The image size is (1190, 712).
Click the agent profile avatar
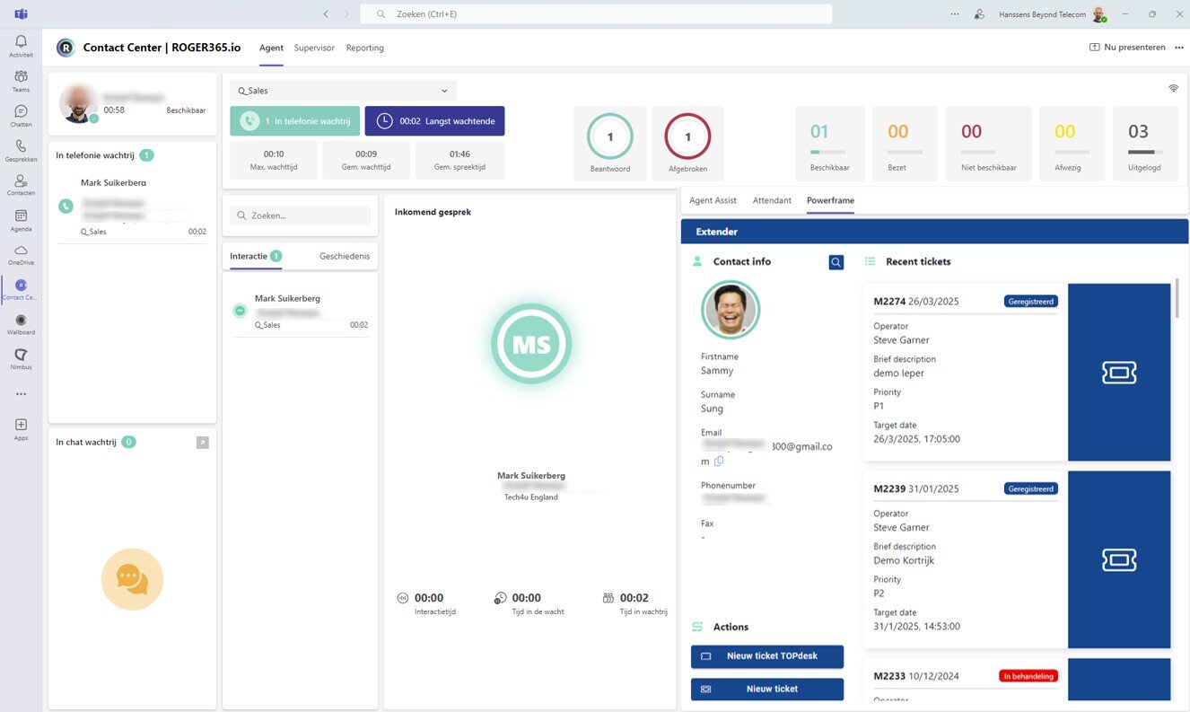coord(79,105)
